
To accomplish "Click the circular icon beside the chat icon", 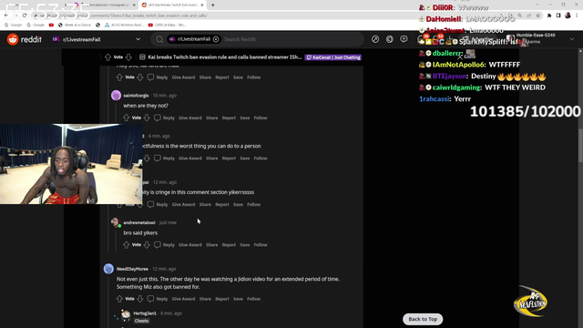I will 389,39.
